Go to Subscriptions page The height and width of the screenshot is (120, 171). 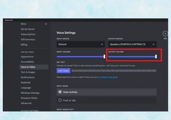coord(28,34)
